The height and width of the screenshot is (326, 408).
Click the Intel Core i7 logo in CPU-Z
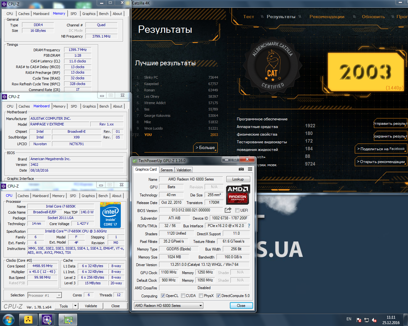click(x=110, y=215)
